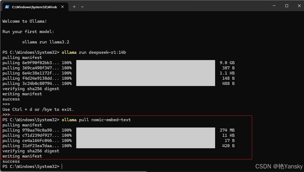The height and width of the screenshot is (172, 304).
Task: Click the 'pulling ce4a164fc046...' line
Action: point(37,141)
